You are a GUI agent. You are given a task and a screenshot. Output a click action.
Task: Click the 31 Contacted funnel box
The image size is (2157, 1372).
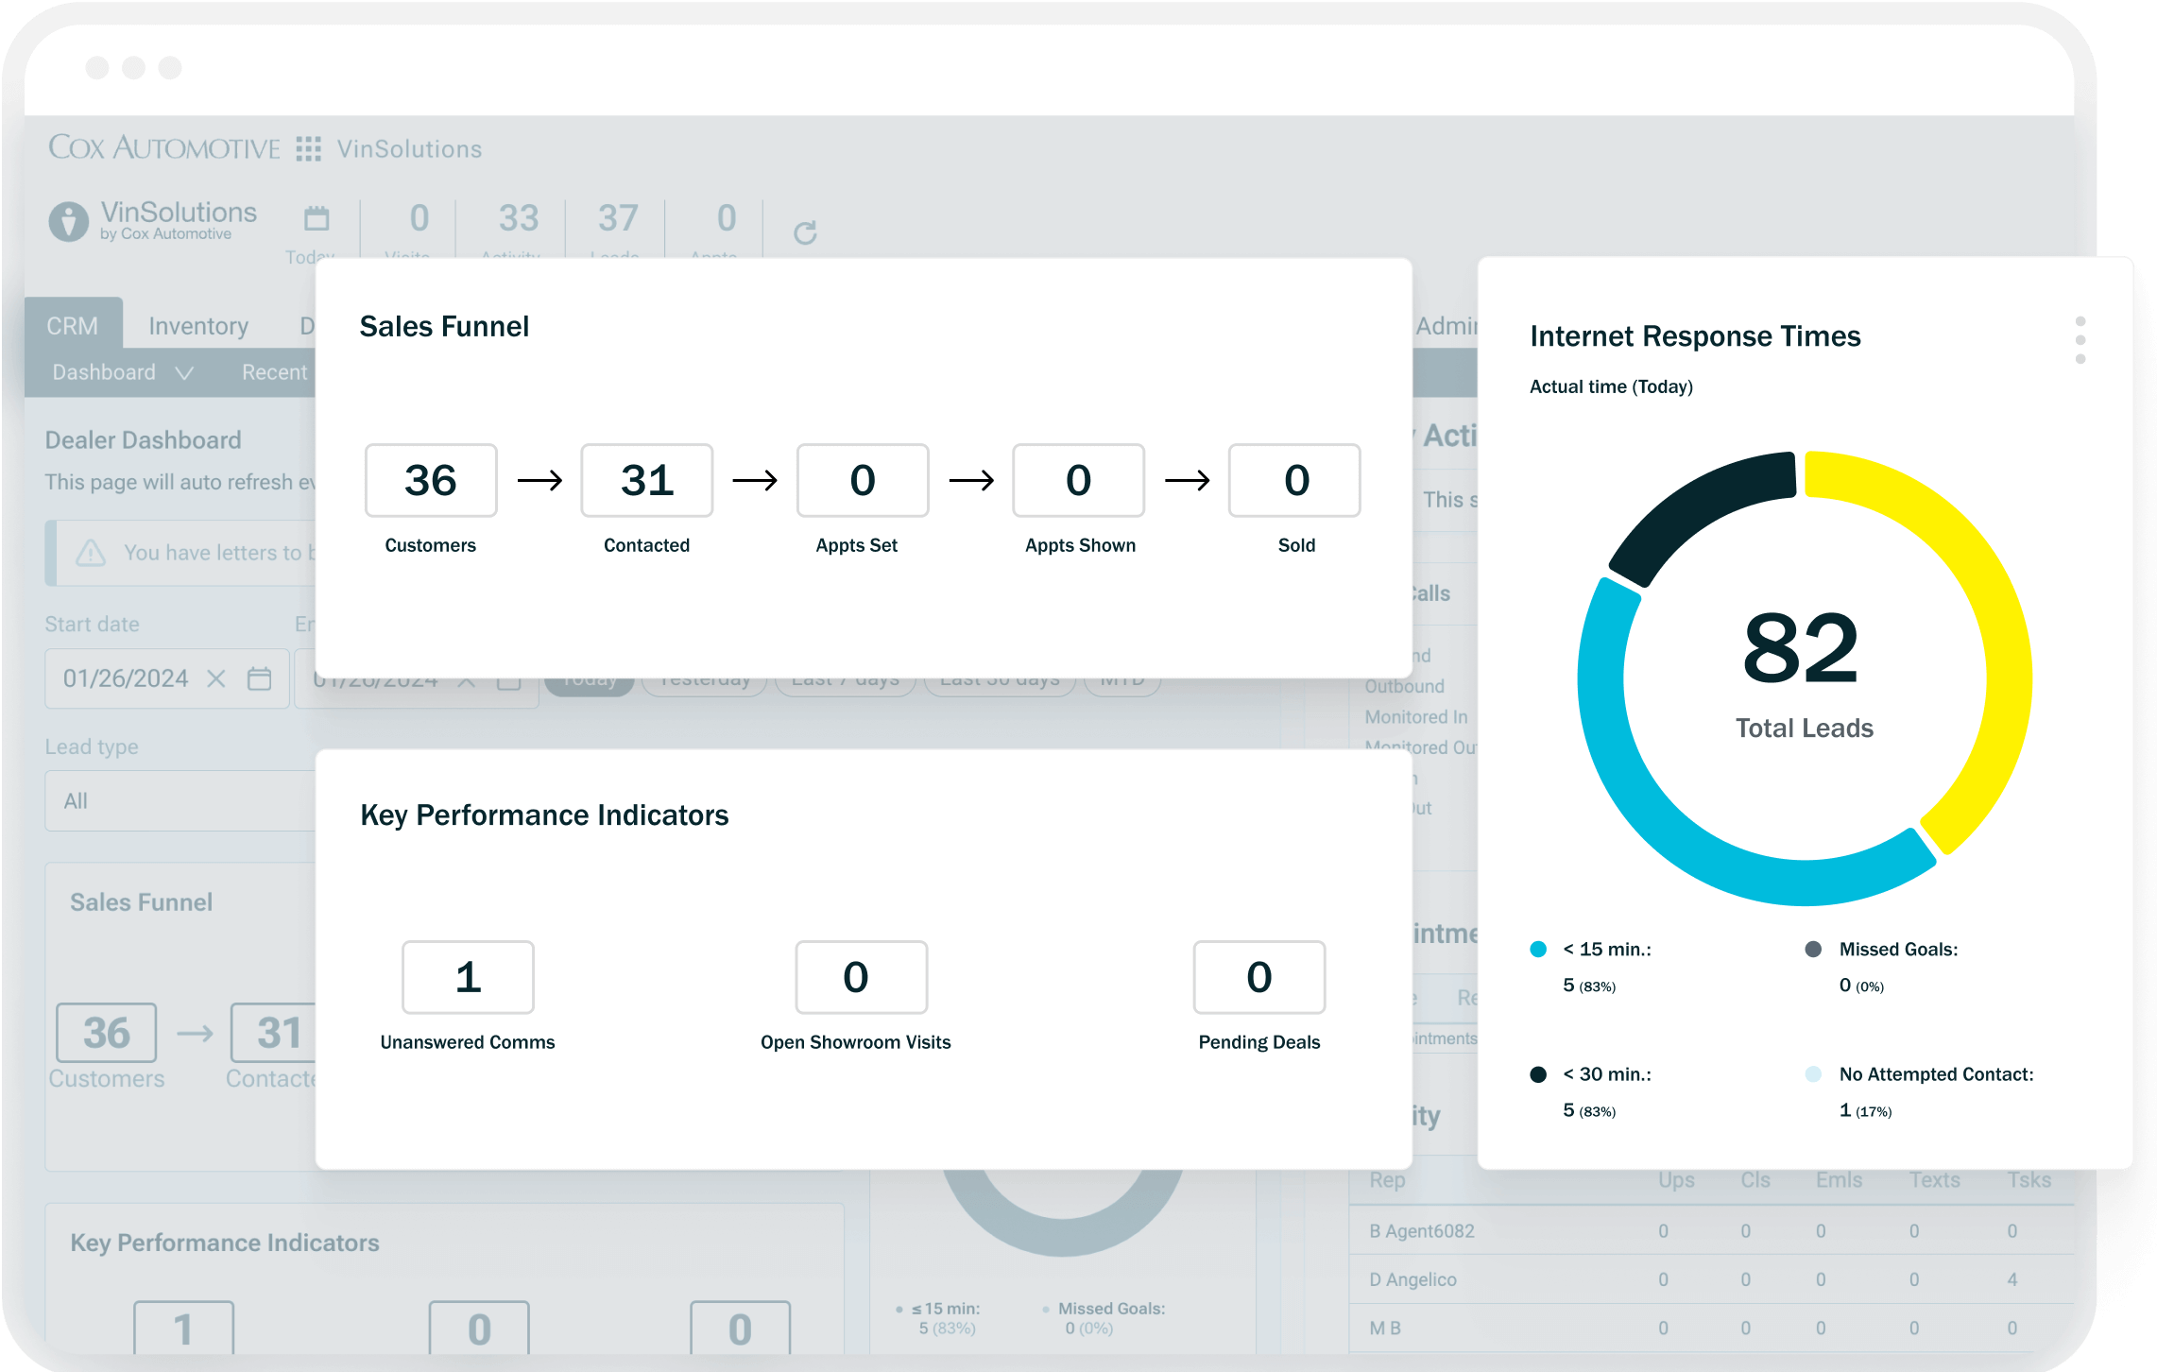point(647,480)
